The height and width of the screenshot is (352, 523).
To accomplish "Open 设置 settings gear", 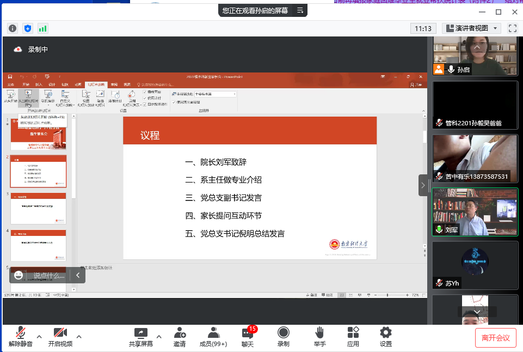I will point(386,336).
